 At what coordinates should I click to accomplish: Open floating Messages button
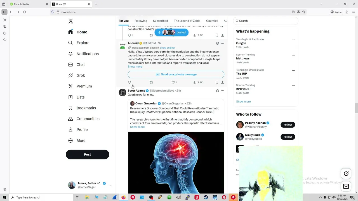coord(346,186)
